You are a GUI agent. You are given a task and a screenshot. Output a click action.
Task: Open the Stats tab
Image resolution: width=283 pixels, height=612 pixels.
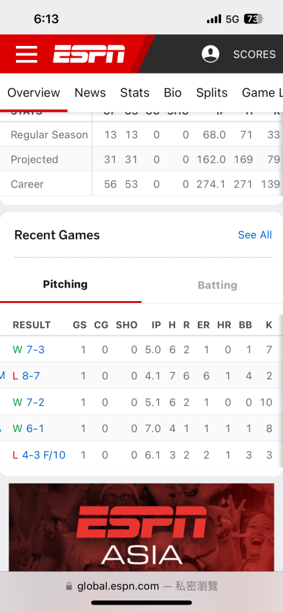(135, 92)
